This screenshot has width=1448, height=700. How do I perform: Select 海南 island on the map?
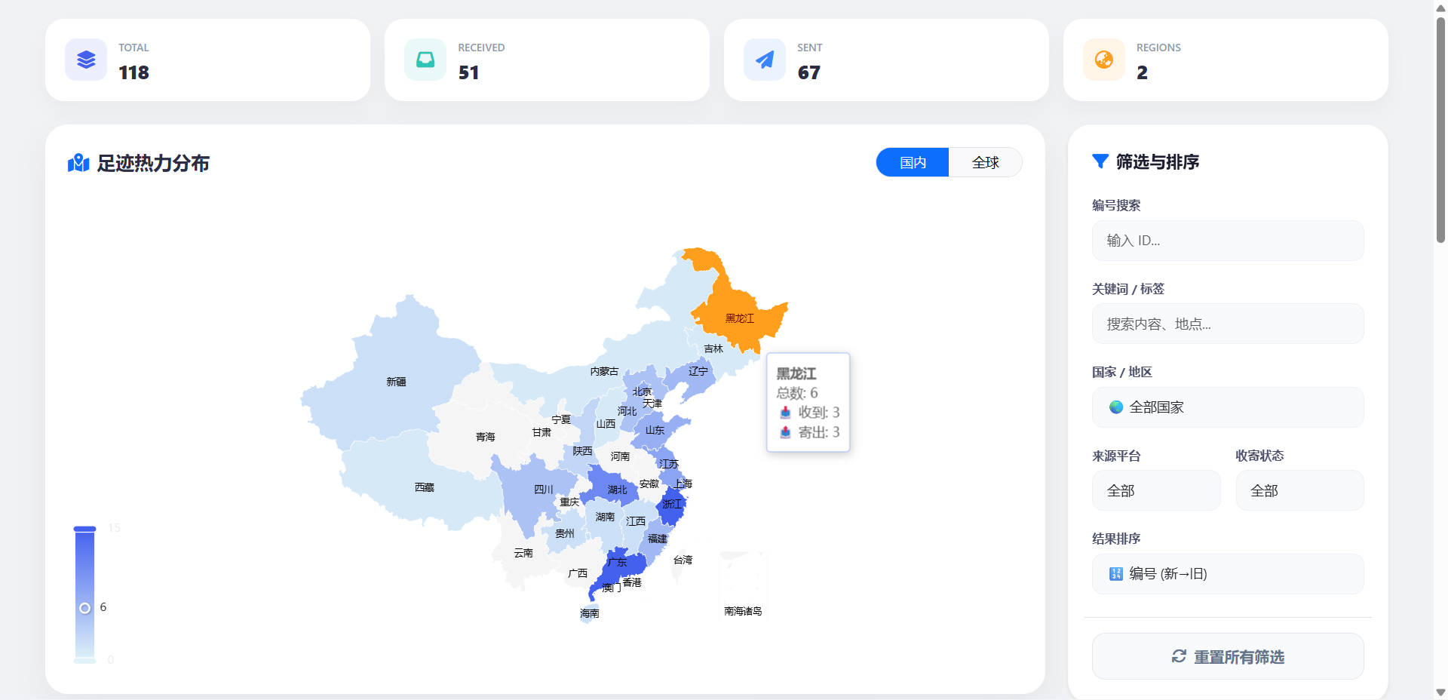point(589,613)
